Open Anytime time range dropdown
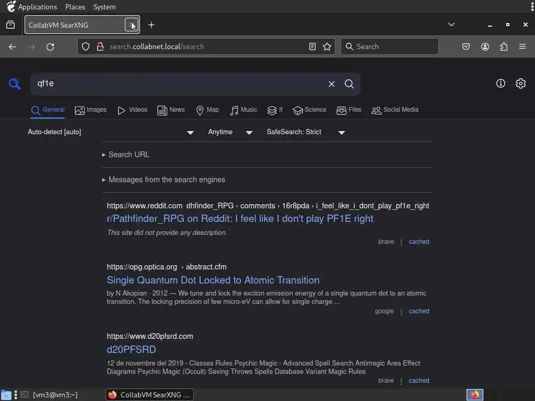 point(230,132)
